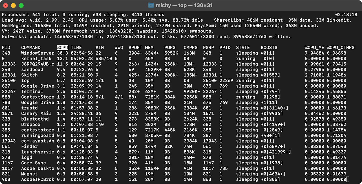Click the Canary Mail TIME 24:38.41
This screenshot has height=184, width=362.
pos(82,113)
